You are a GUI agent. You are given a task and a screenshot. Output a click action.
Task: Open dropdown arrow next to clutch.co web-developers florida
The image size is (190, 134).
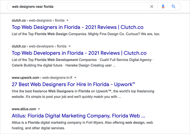pos(69,46)
